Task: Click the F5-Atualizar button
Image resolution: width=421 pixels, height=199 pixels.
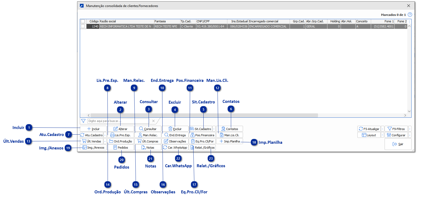Action: (369, 129)
